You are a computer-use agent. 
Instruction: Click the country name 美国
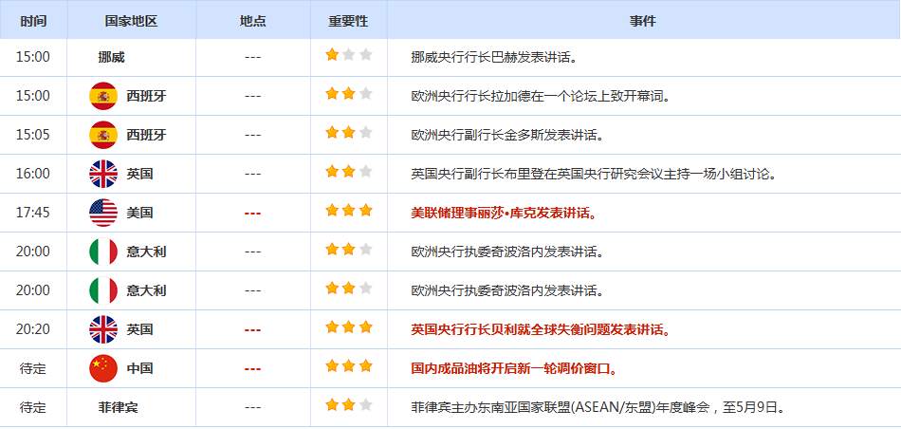click(x=139, y=213)
